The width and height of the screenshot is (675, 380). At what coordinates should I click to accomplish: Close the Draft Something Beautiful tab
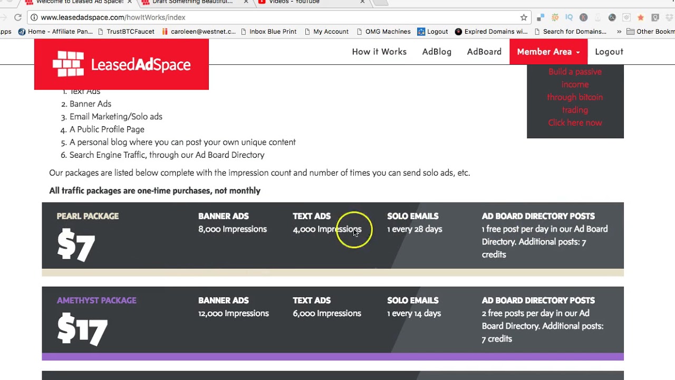[246, 2]
